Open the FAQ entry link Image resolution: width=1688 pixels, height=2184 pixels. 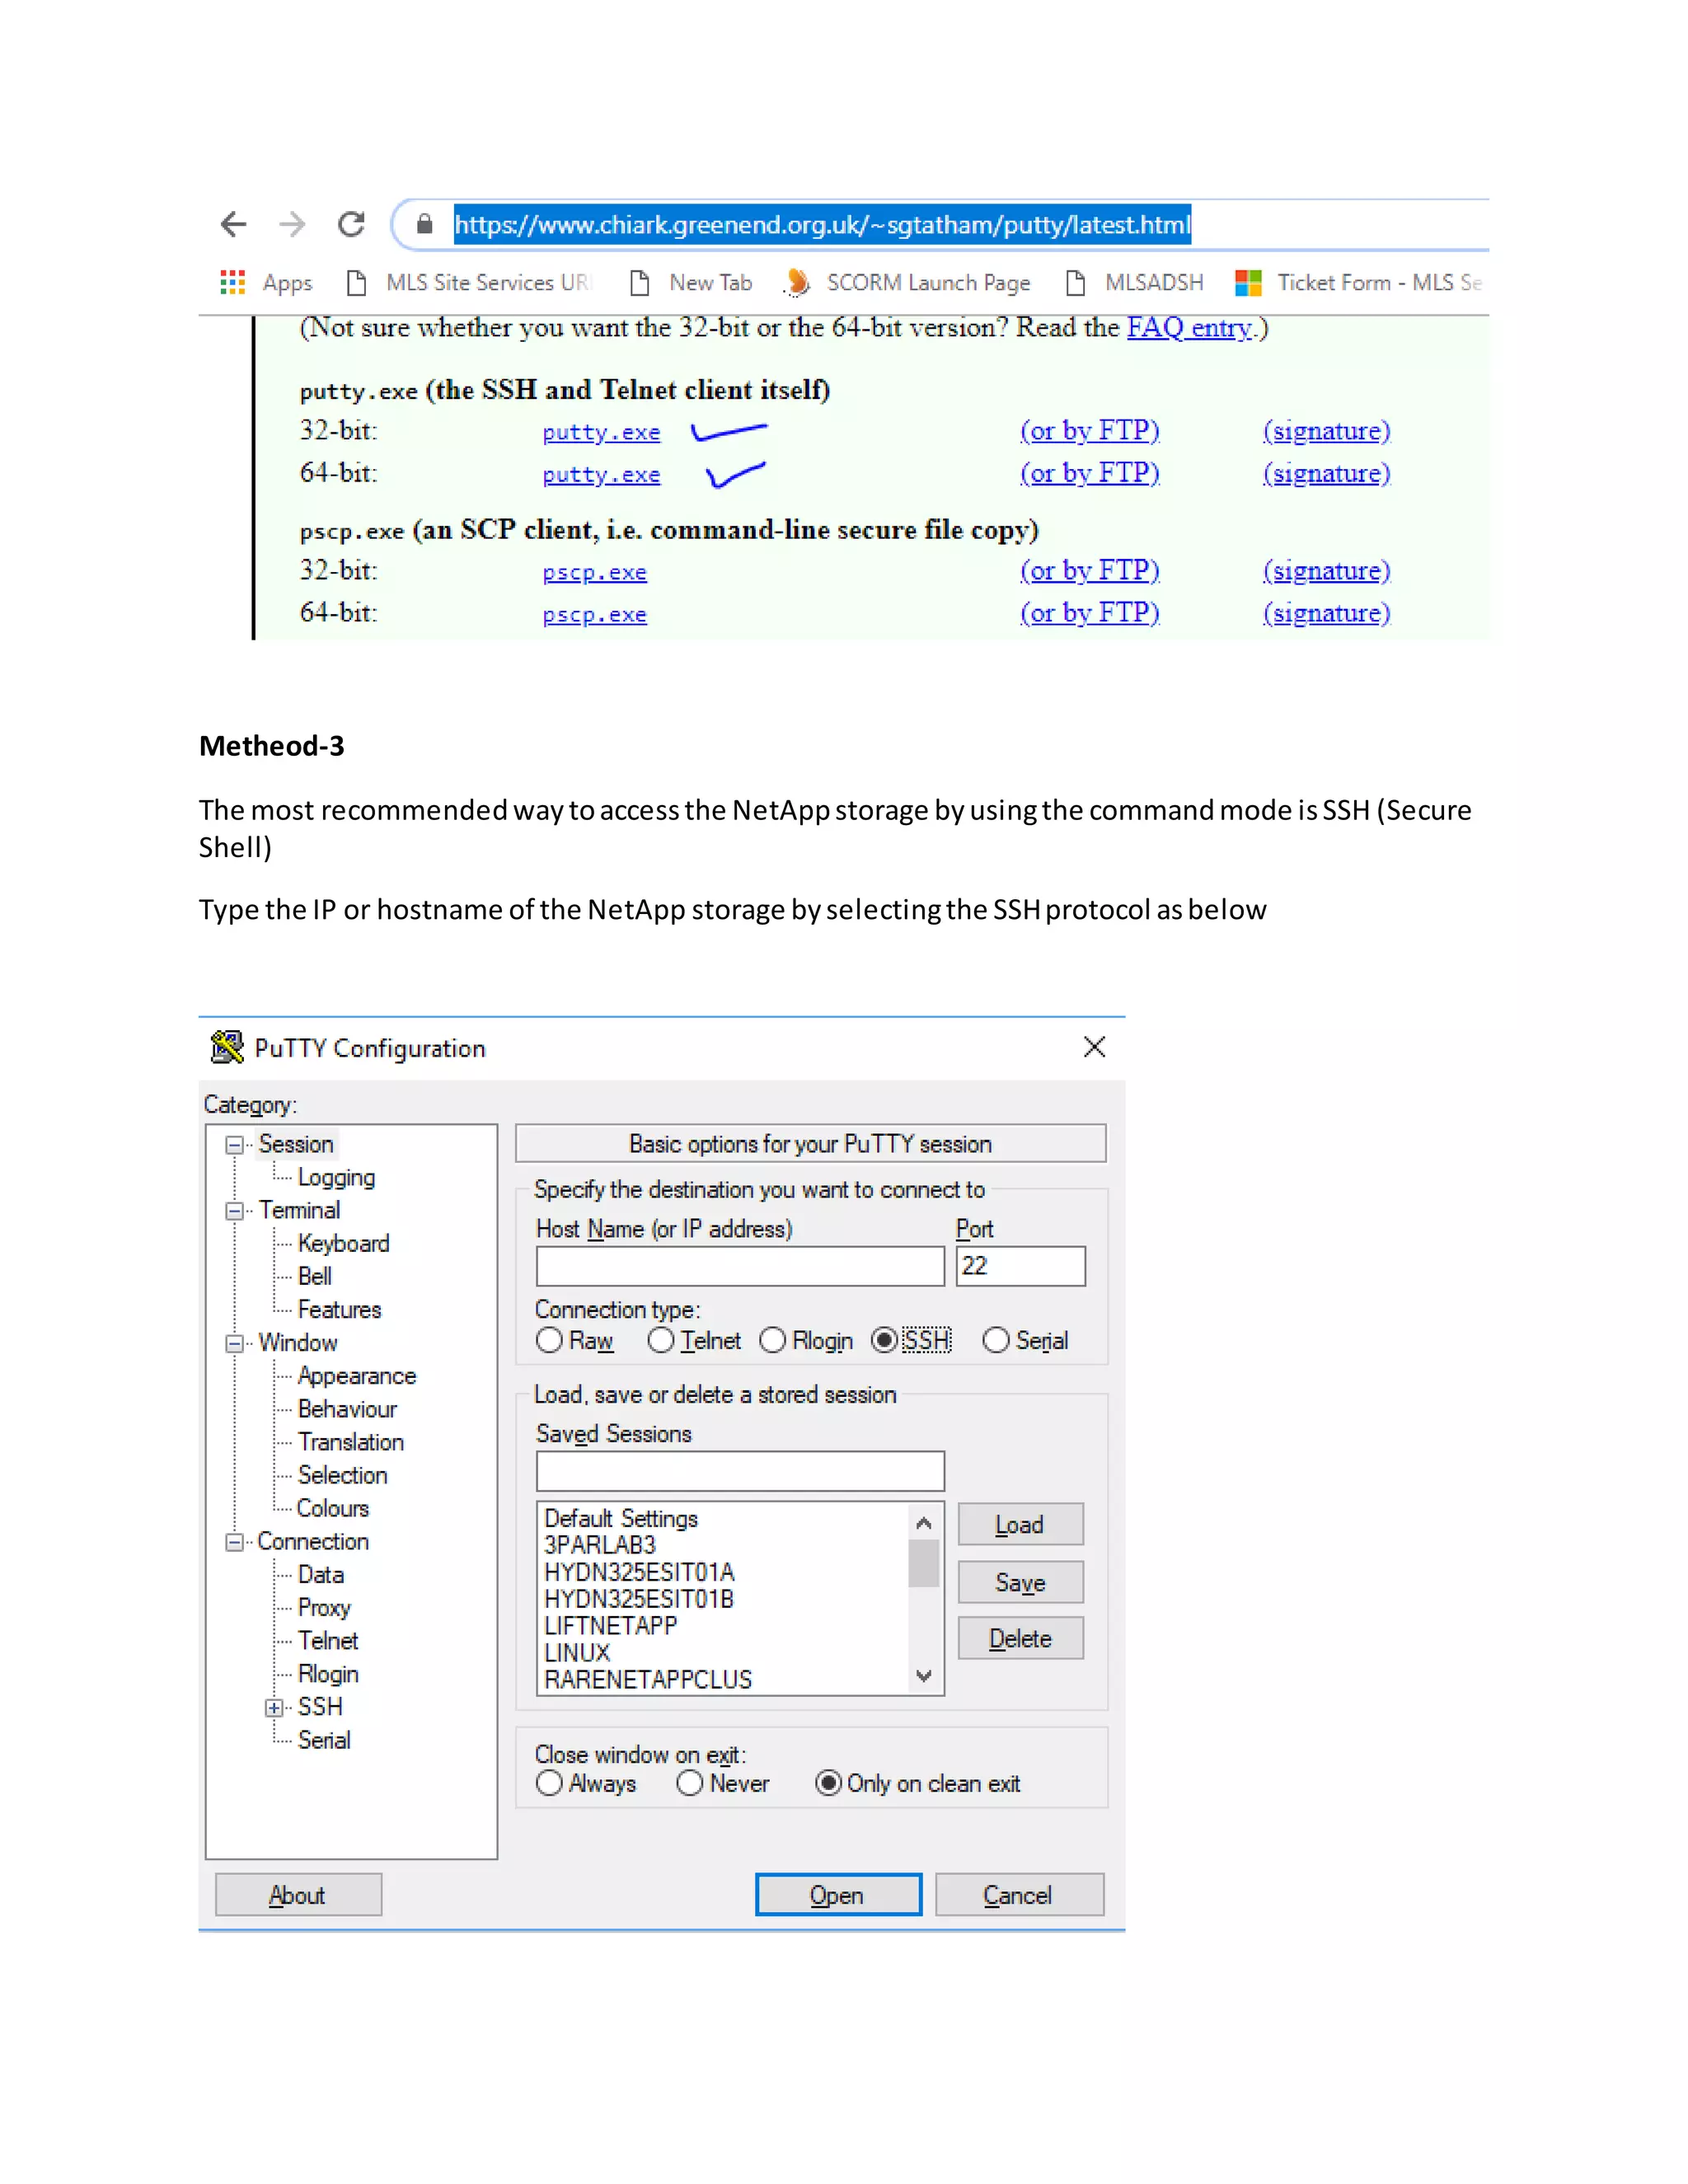coord(1190,328)
